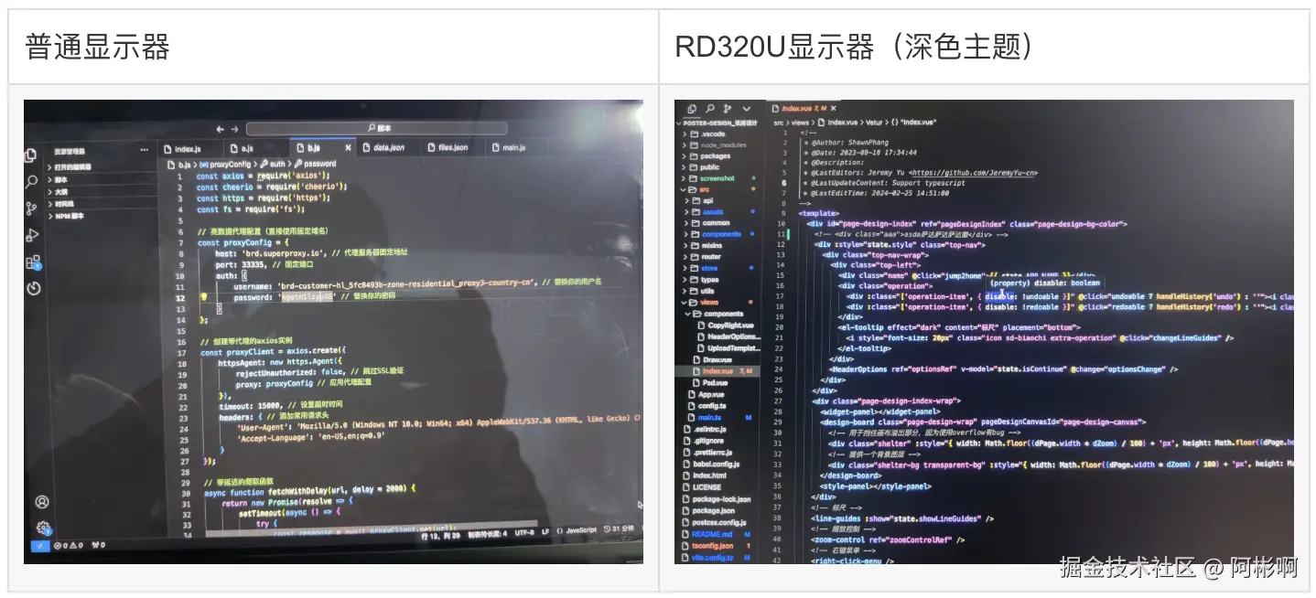Screen dimensions: 1316x598
Task: Open CopyRight.vue in the file tree
Action: point(728,325)
